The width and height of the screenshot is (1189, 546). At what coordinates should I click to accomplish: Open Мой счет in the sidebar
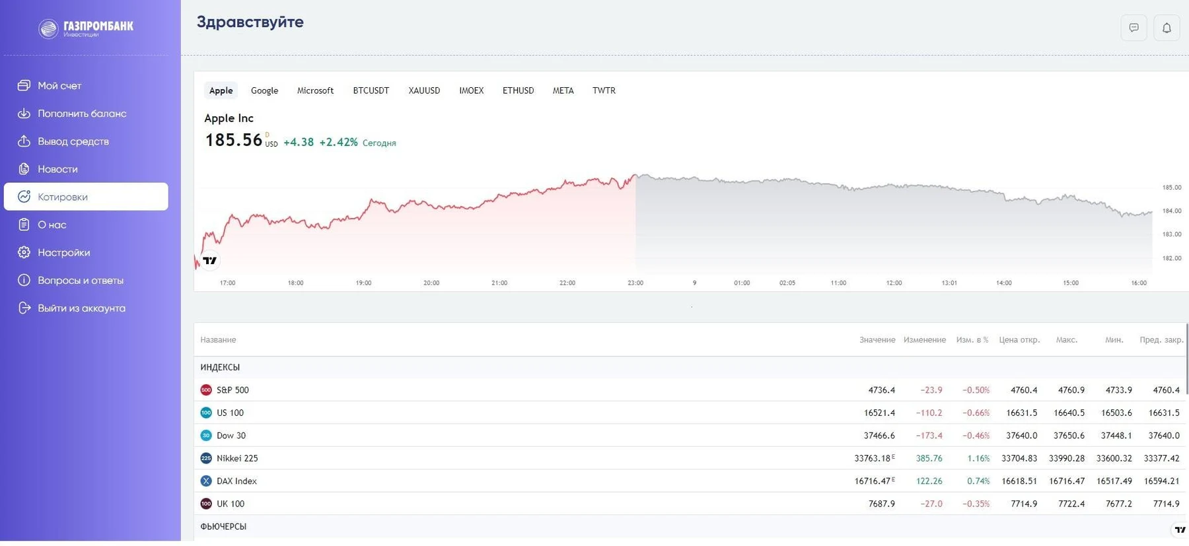[x=86, y=85]
